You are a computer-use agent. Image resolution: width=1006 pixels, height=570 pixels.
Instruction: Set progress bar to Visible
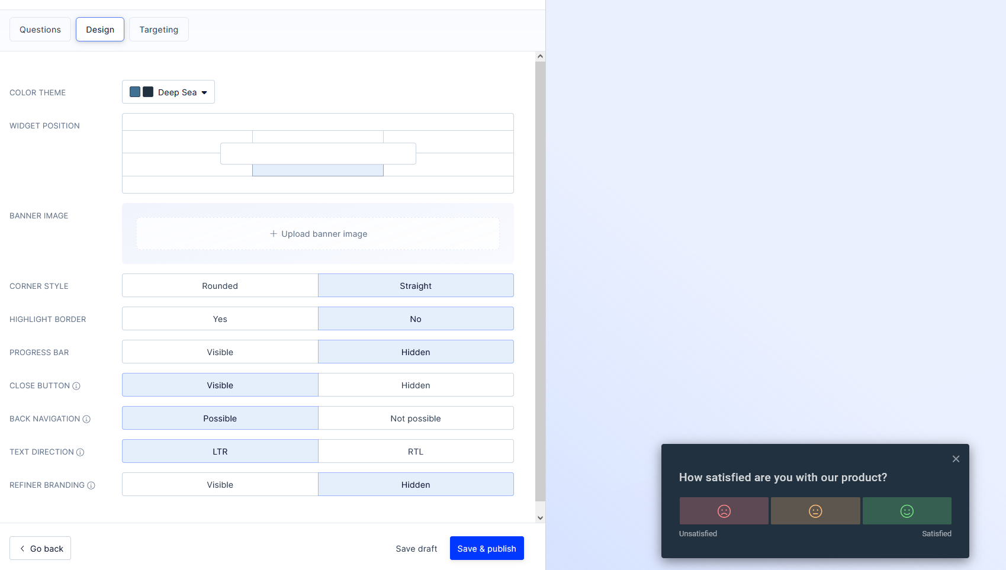(220, 352)
